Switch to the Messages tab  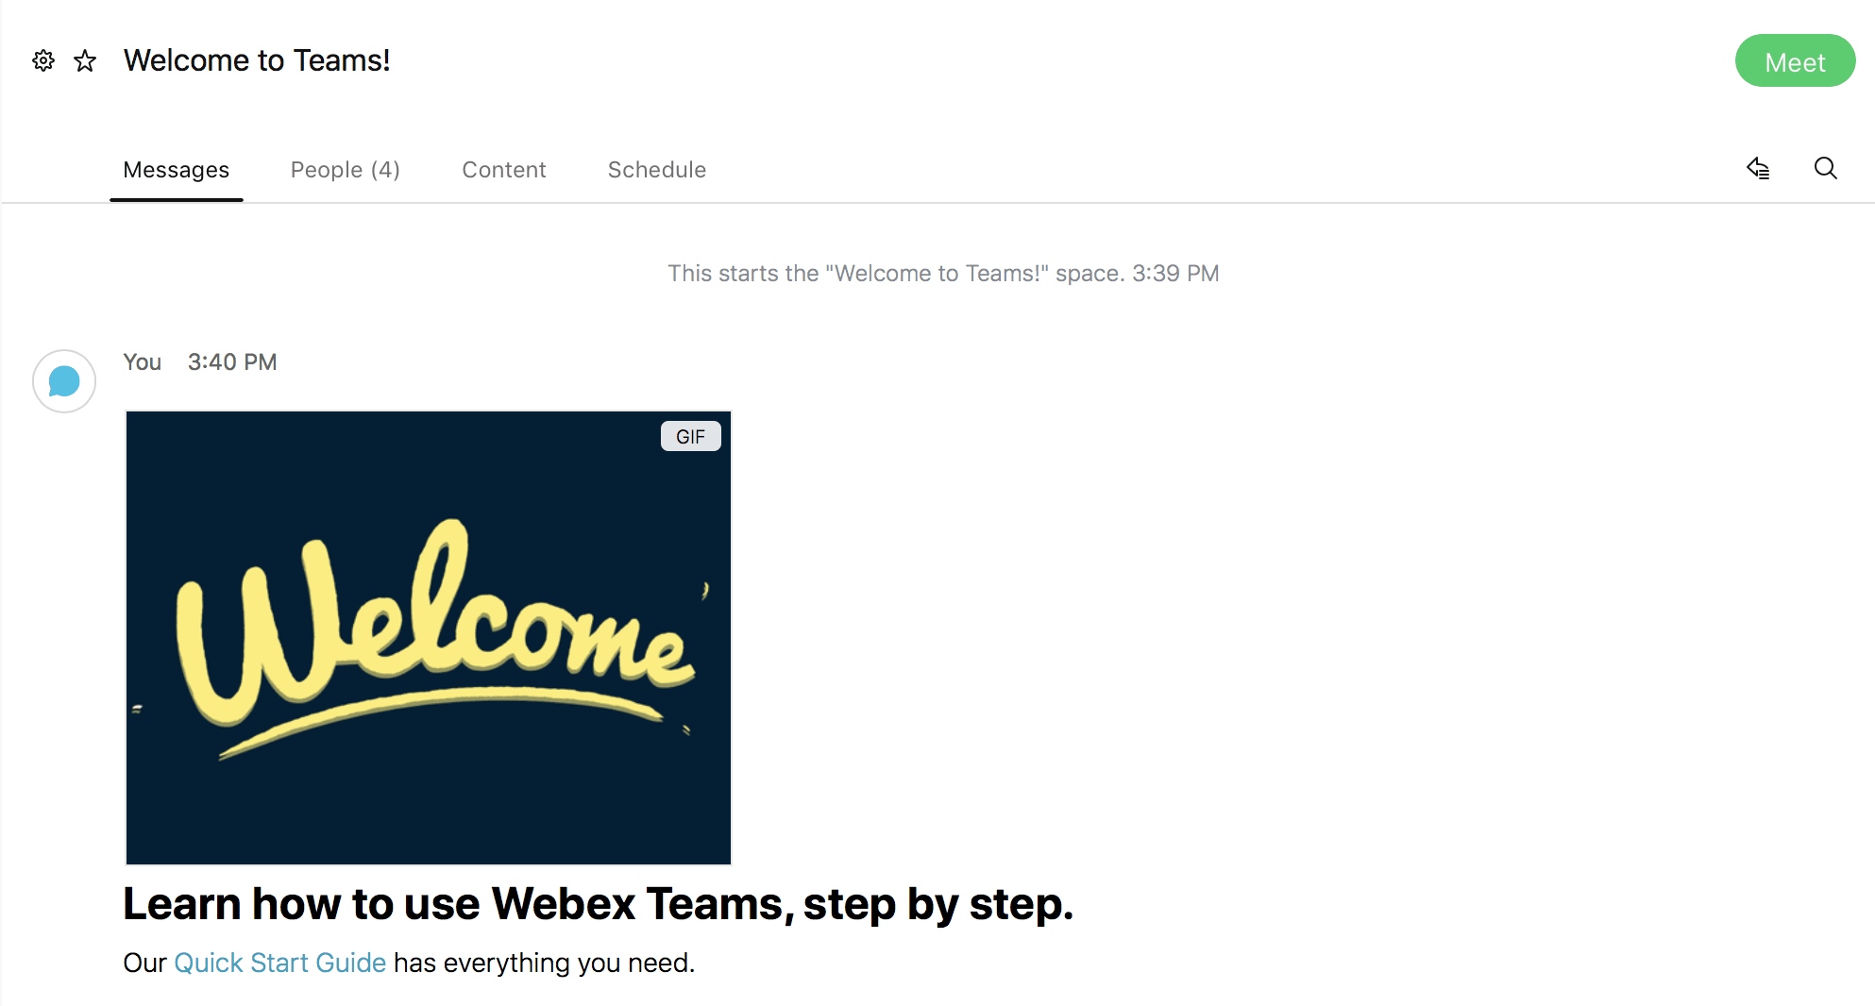point(177,170)
